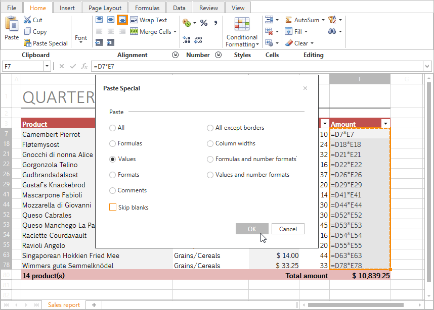Open the Sales report sheet tab
The height and width of the screenshot is (310, 434).
point(64,304)
